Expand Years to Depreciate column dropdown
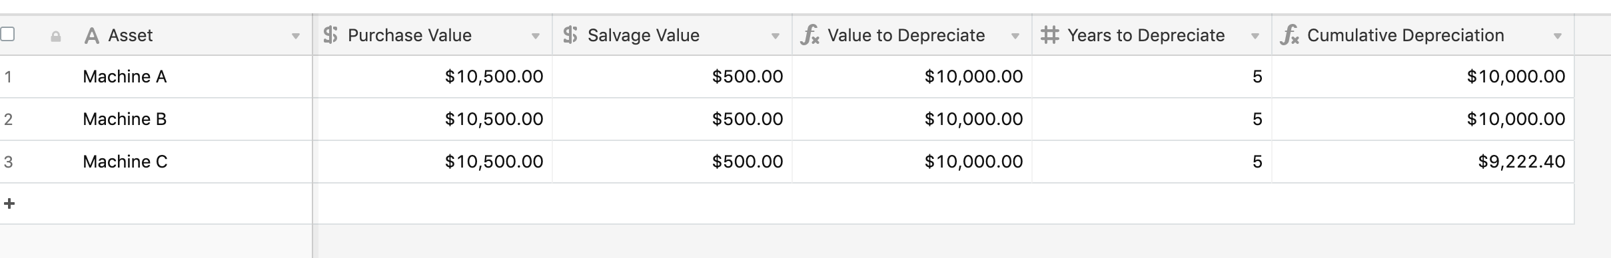The width and height of the screenshot is (1611, 258). point(1255,37)
